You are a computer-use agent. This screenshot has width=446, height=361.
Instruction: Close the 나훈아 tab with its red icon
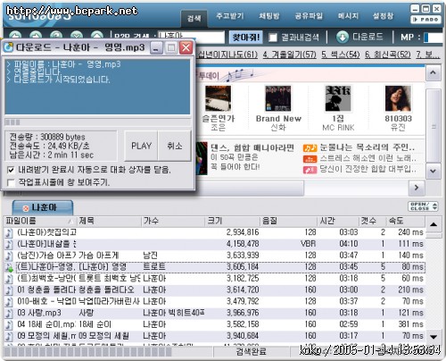(26, 208)
